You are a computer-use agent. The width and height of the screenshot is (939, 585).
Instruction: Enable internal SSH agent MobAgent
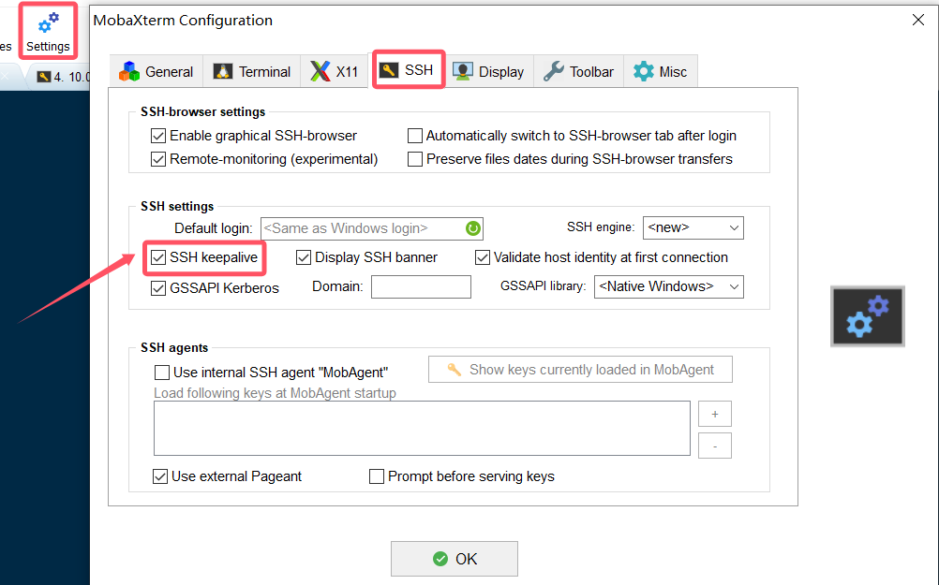(x=162, y=373)
